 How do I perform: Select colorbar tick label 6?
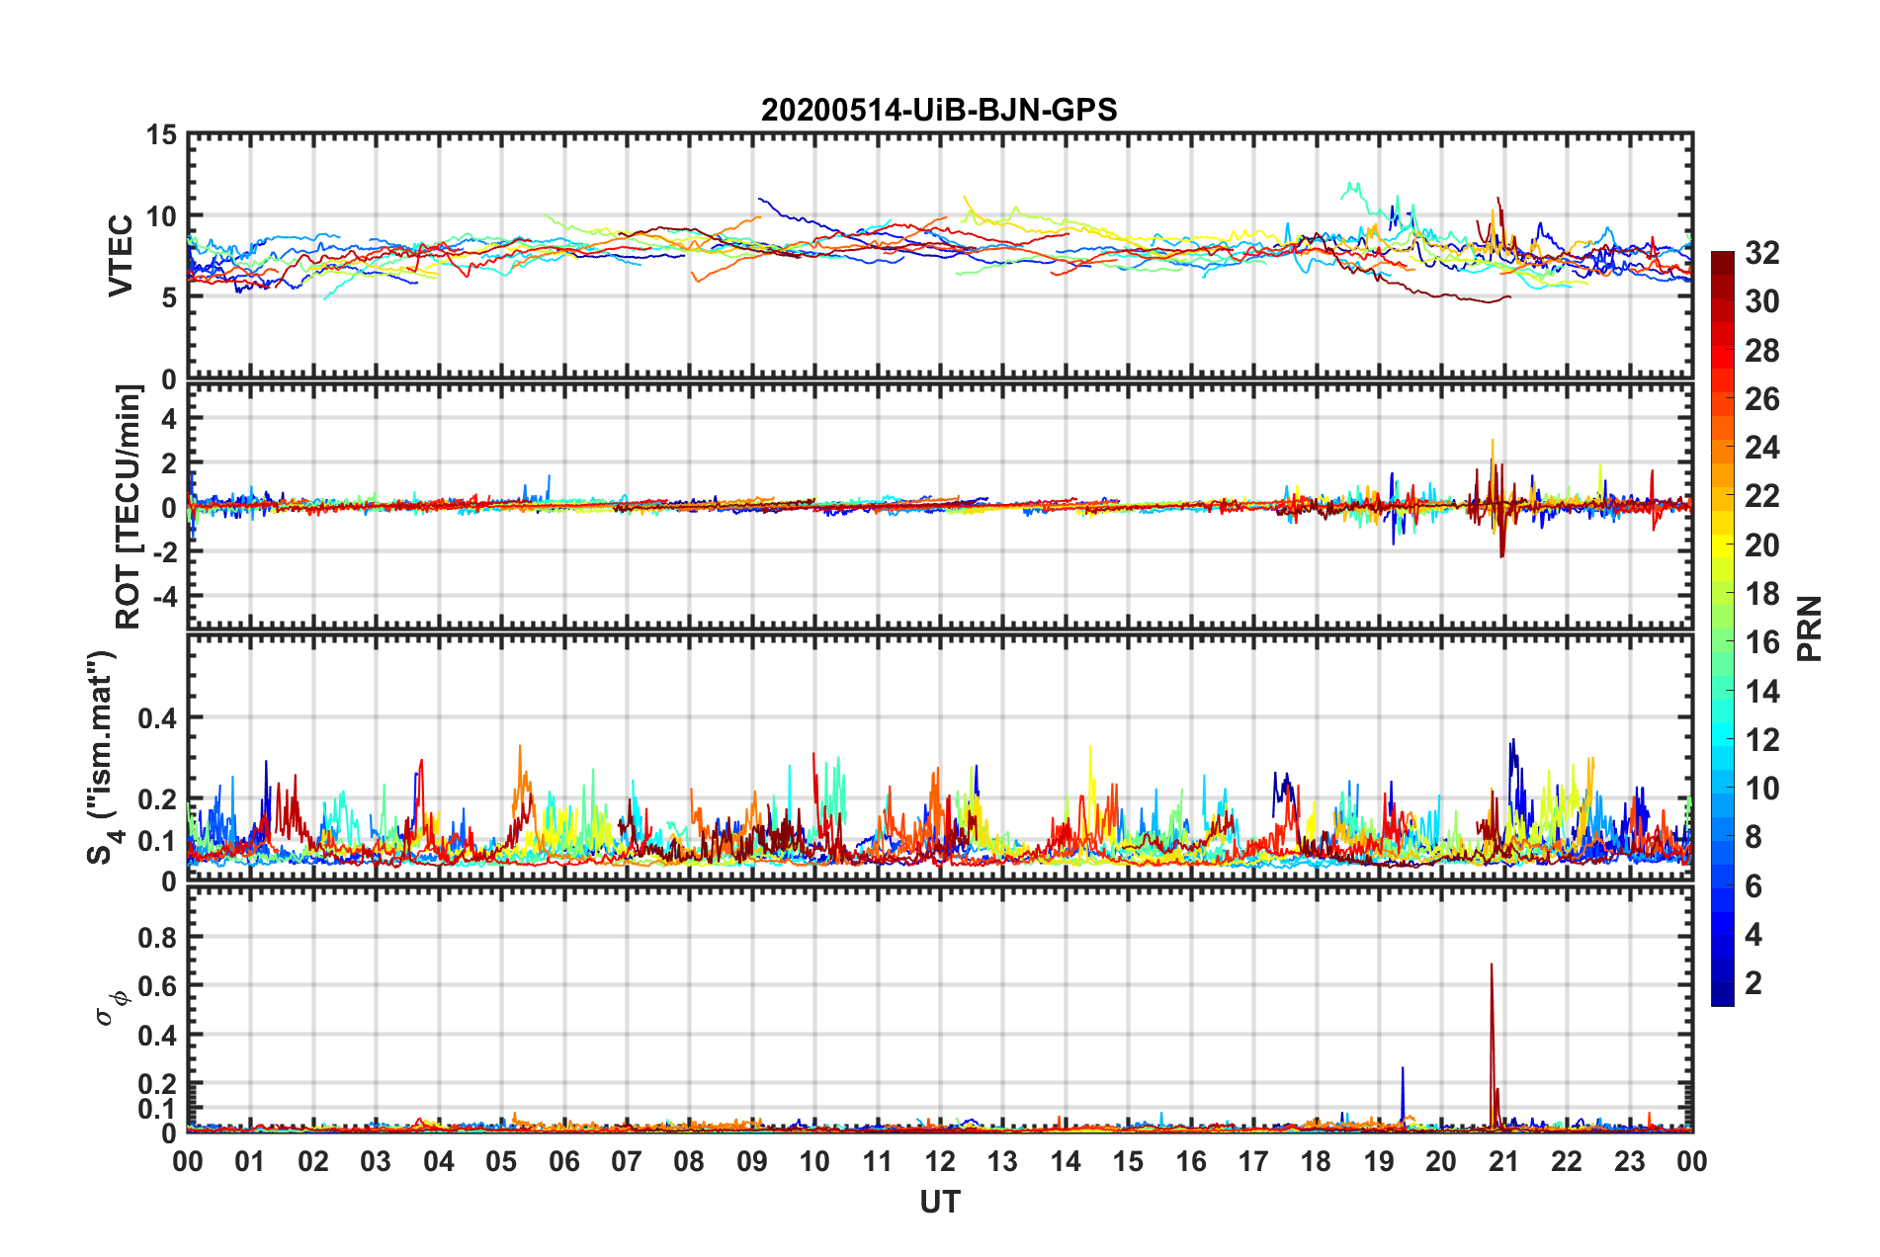(x=1753, y=885)
